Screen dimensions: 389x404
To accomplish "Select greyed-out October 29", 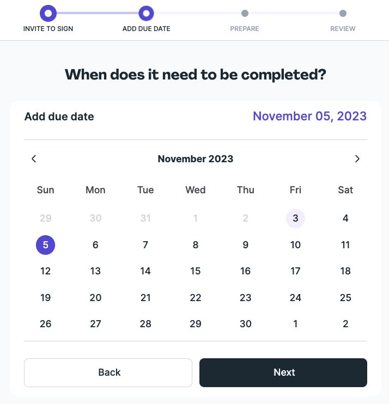I will click(x=46, y=218).
